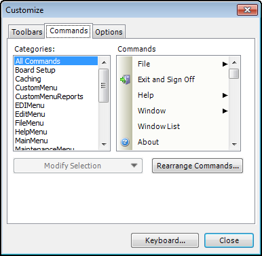Viewport: 262px width, 256px height.
Task: Click the Categories list scroll down arrow
Action: (104, 145)
